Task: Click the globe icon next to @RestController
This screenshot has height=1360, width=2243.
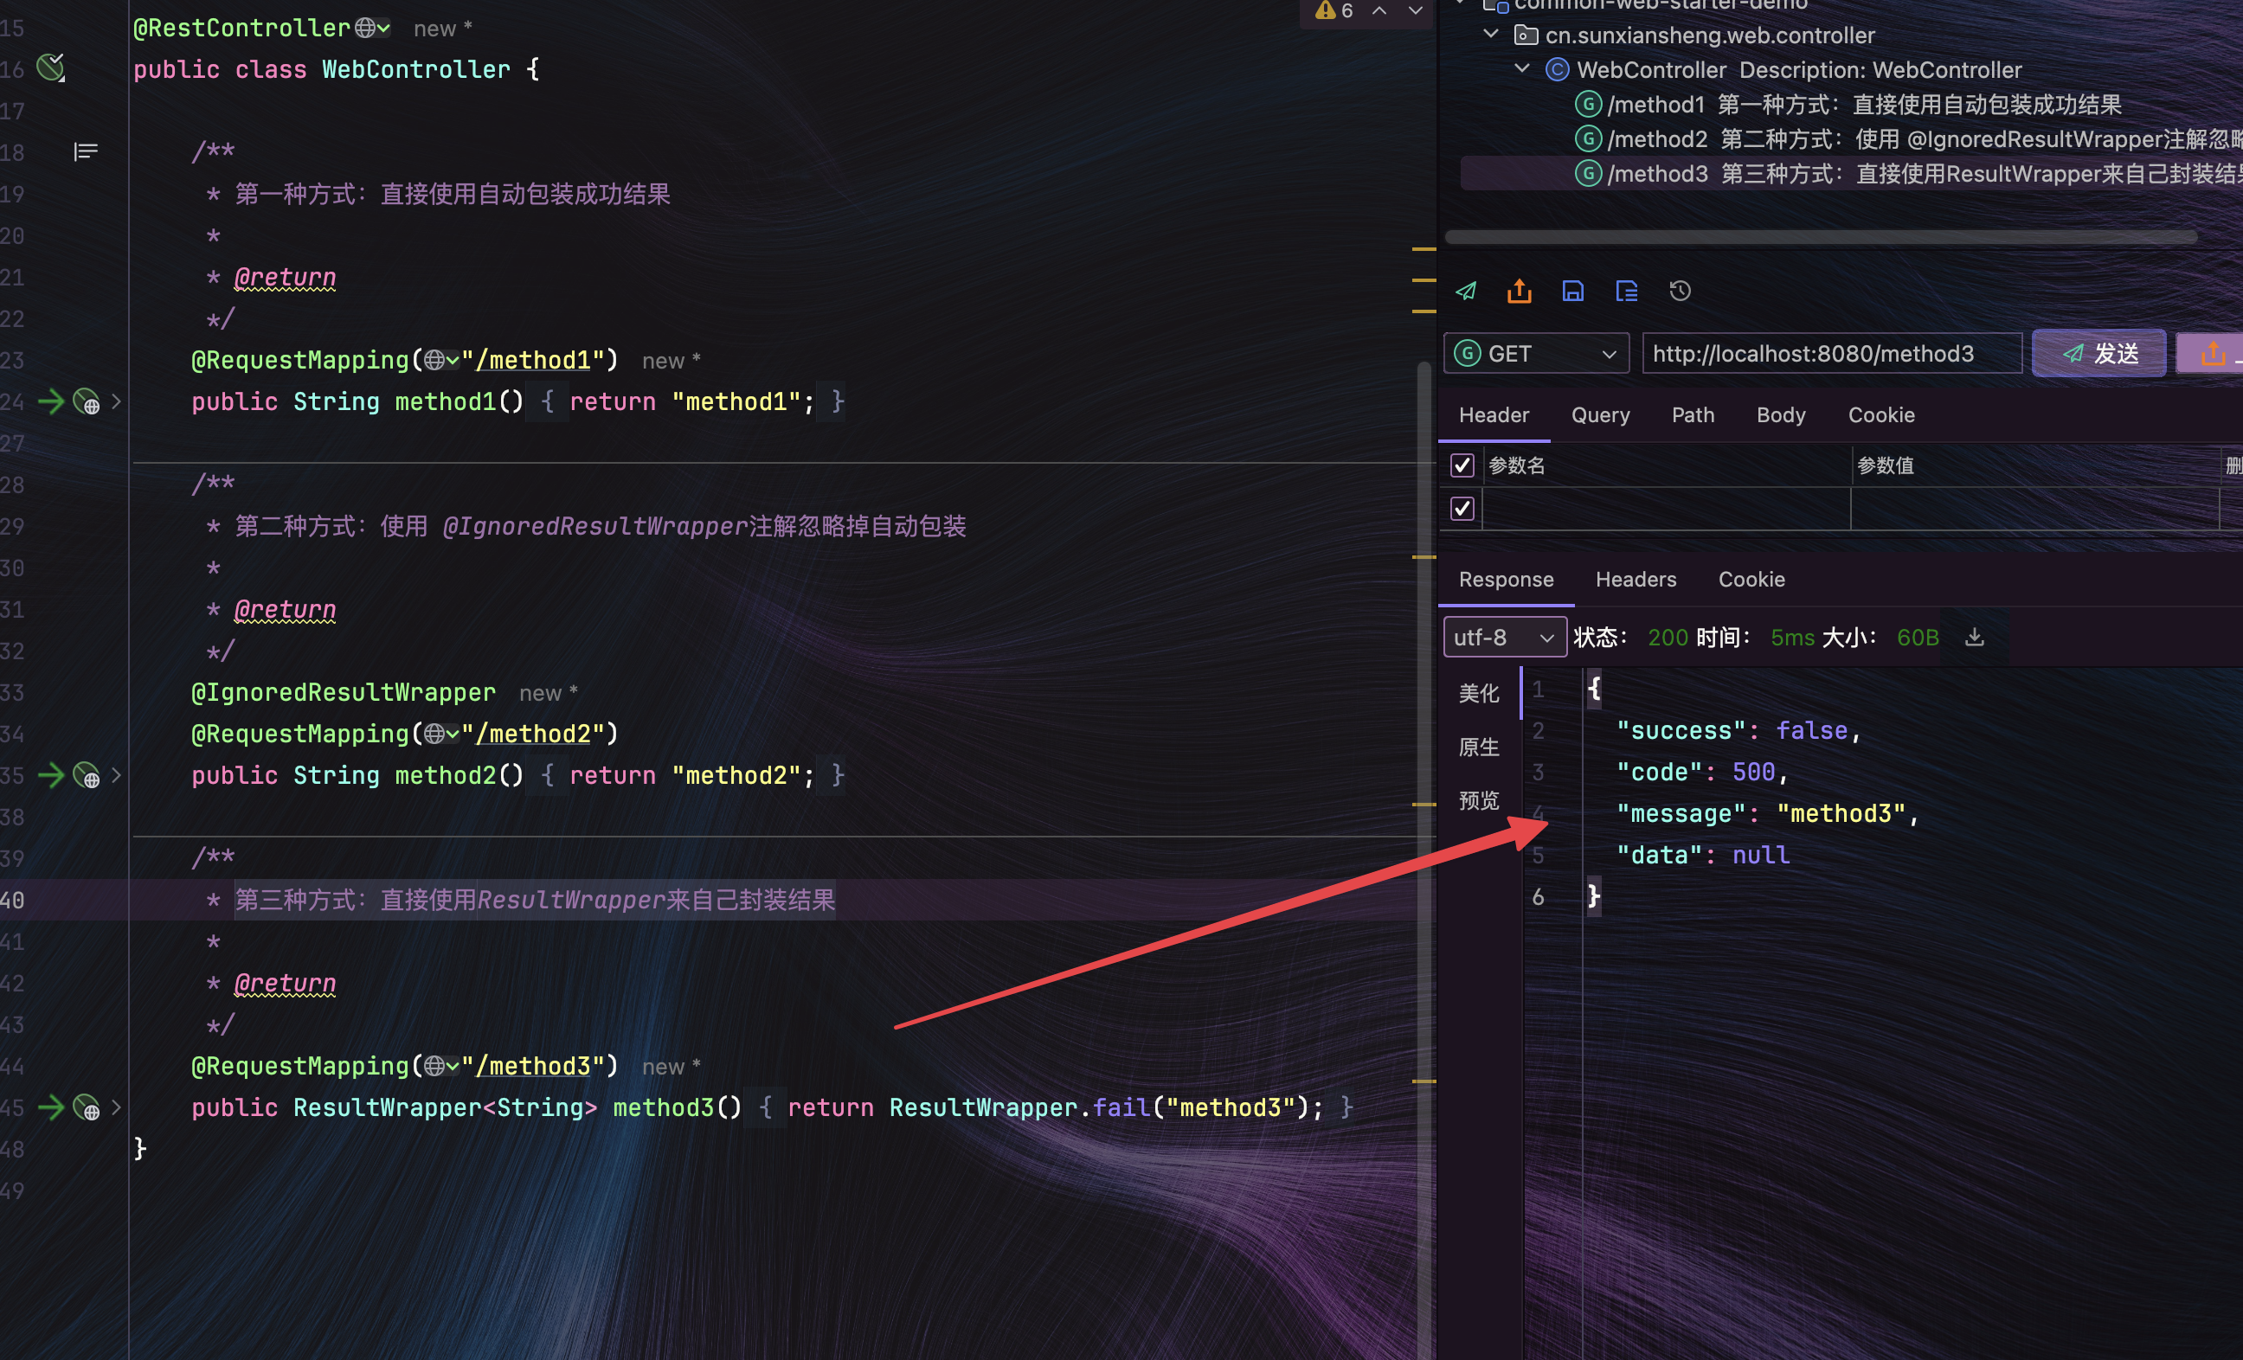Action: 365,29
